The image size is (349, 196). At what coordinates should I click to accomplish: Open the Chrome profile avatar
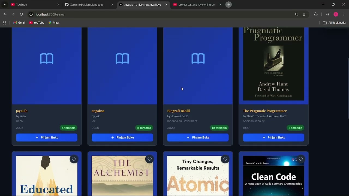click(x=336, y=14)
